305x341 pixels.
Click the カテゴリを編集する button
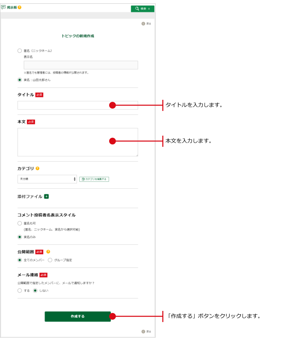point(94,179)
